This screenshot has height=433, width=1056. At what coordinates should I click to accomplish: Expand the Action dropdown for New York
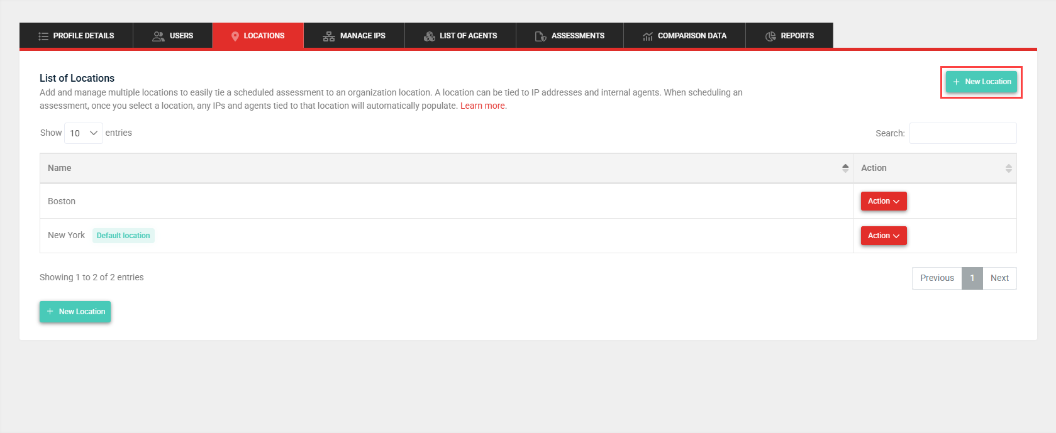[x=883, y=236]
